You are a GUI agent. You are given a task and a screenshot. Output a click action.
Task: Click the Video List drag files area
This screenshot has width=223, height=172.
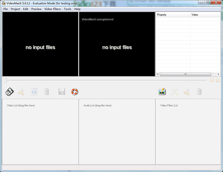point(40,132)
